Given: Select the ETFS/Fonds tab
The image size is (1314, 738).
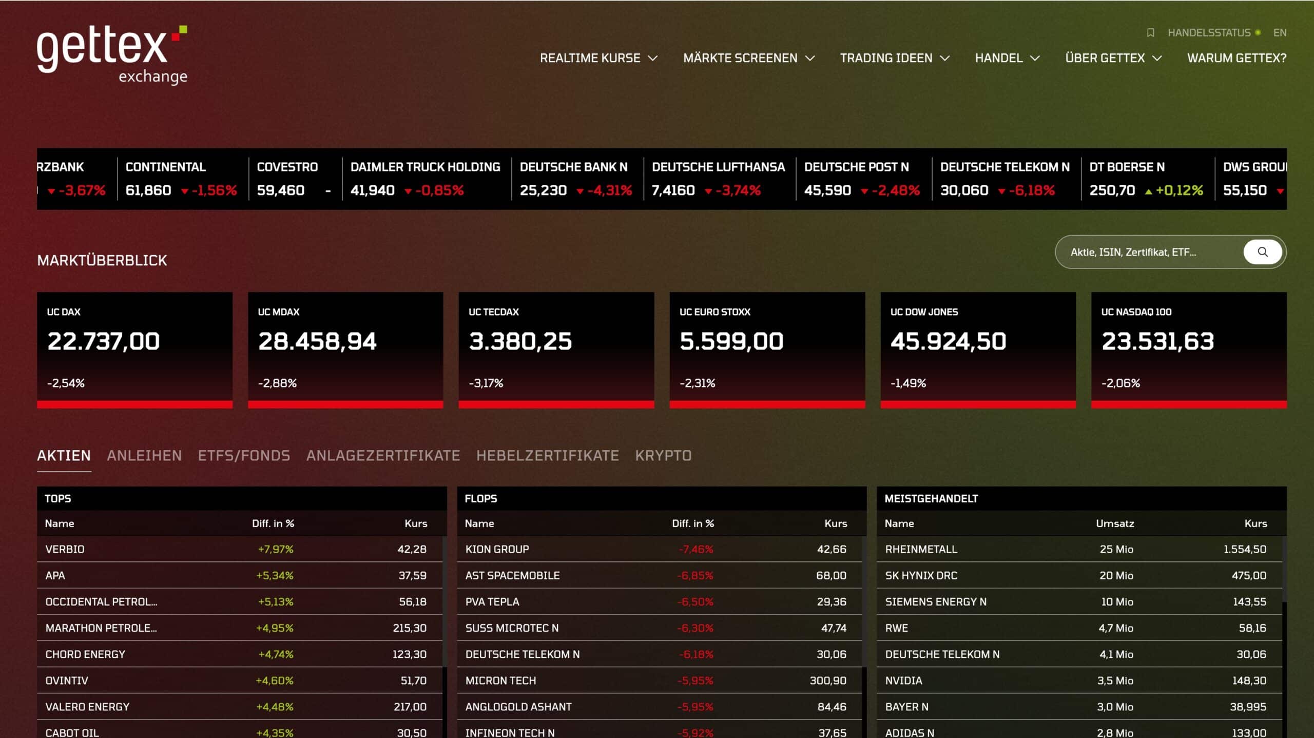Looking at the screenshot, I should [x=244, y=455].
